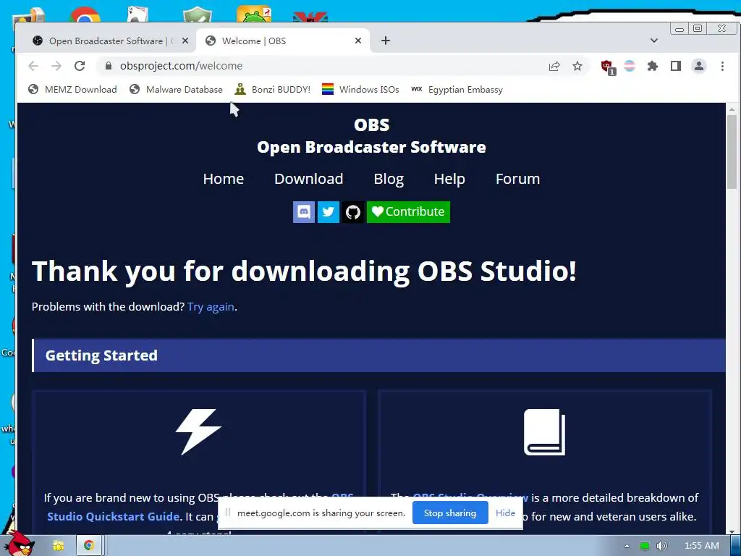Close the Welcome | OBS tab
This screenshot has height=556, width=741.
(358, 41)
